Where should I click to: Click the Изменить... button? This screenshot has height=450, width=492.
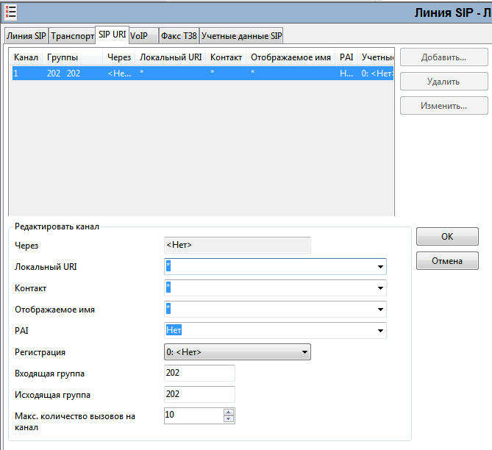443,106
